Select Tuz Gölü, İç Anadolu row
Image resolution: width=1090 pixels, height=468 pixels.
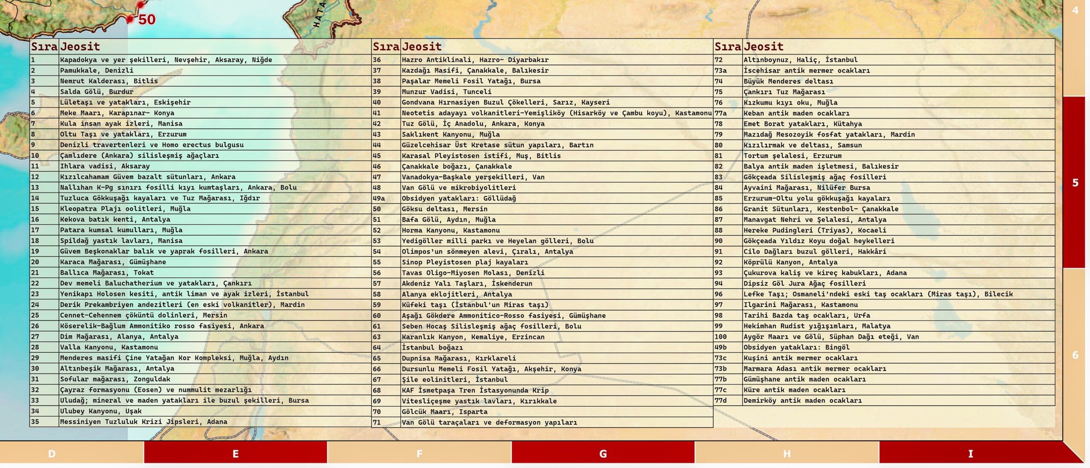point(473,123)
